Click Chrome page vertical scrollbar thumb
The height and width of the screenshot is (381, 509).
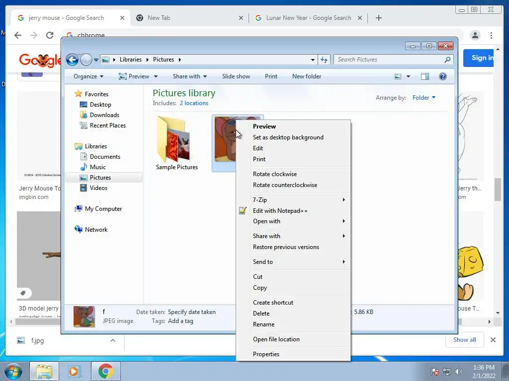click(x=498, y=190)
